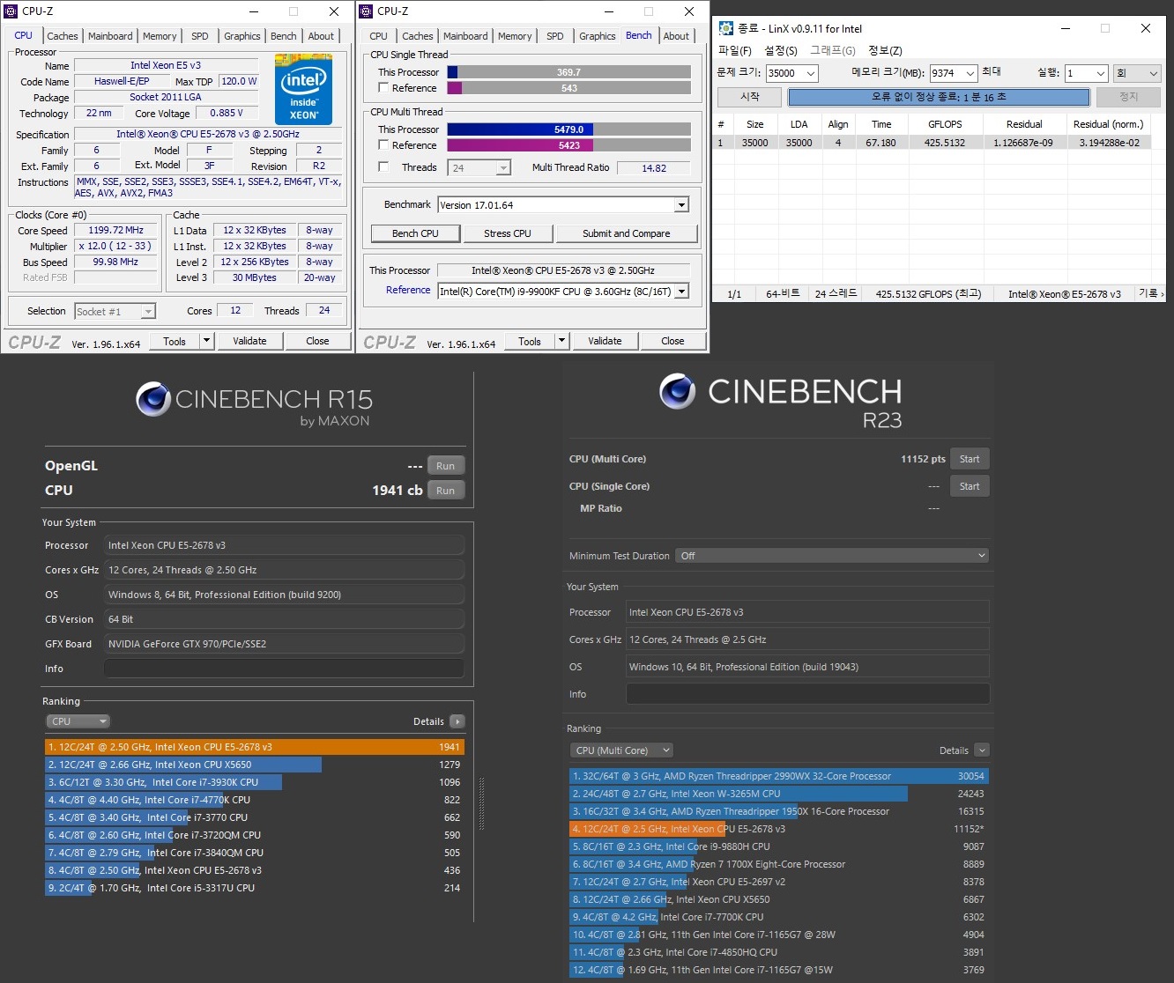Click the Cinebench R23 sphere logo
Screen dimensions: 1174x983
tap(677, 391)
